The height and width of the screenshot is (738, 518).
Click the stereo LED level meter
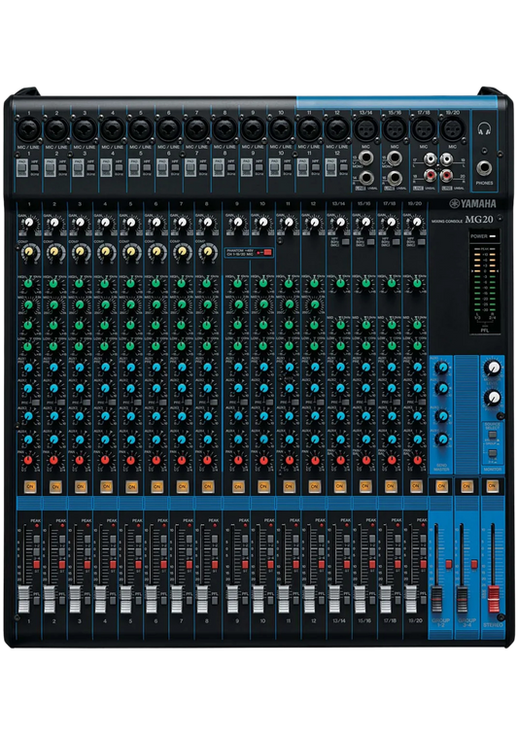tap(484, 281)
